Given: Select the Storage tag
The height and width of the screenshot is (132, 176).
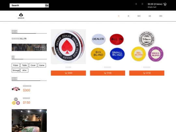Looking at the screenshot, I should click(x=16, y=70).
